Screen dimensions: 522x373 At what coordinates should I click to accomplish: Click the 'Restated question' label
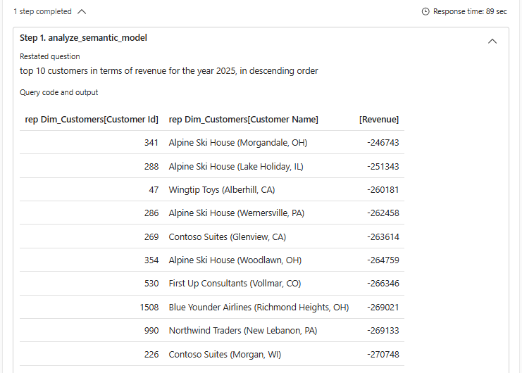coord(50,56)
